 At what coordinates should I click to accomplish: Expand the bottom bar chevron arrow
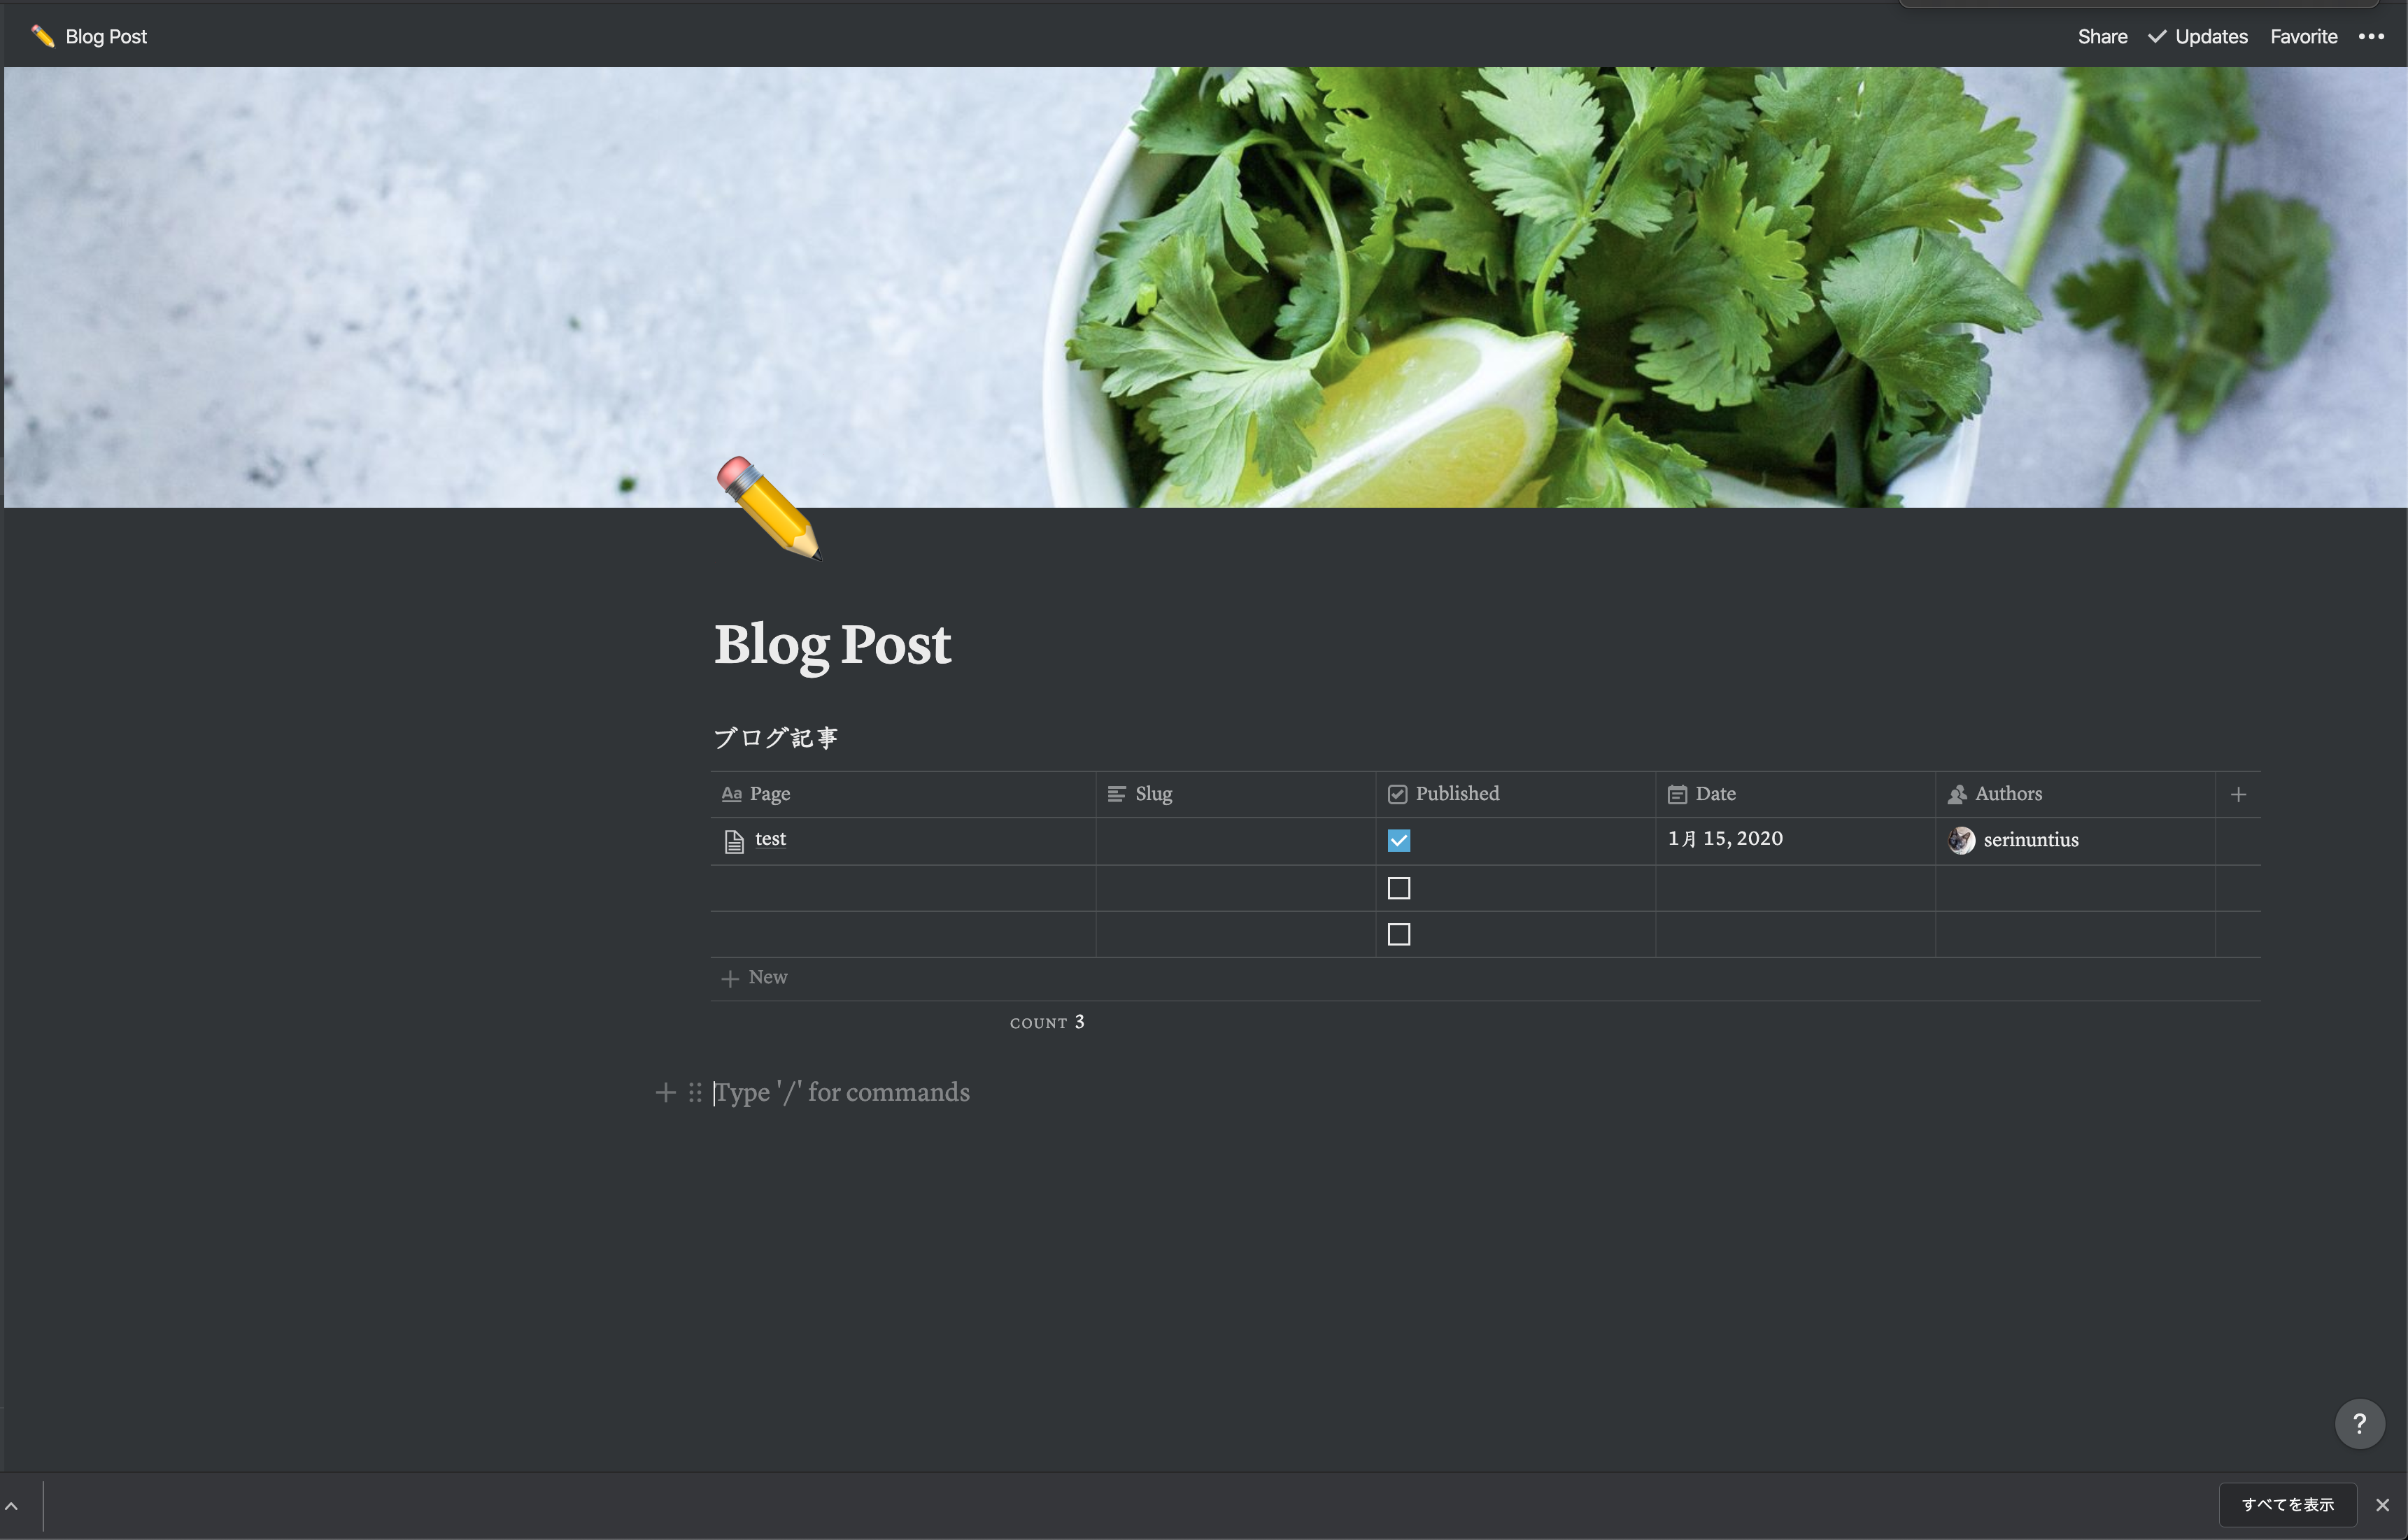click(12, 1505)
